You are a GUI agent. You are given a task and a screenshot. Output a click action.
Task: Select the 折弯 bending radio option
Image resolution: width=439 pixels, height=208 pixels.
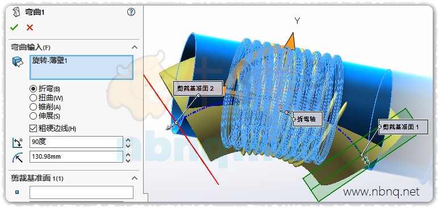[x=33, y=89]
